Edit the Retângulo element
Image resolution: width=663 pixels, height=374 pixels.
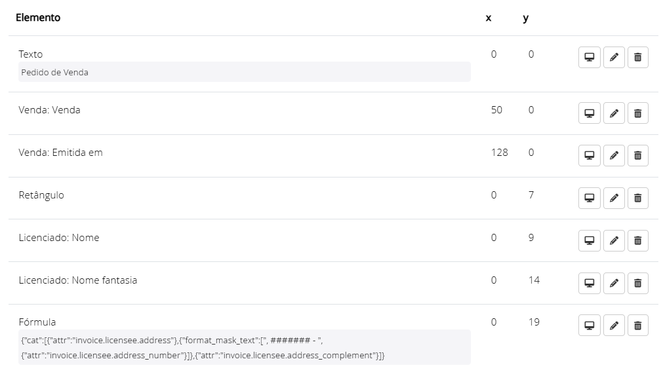[x=614, y=198]
